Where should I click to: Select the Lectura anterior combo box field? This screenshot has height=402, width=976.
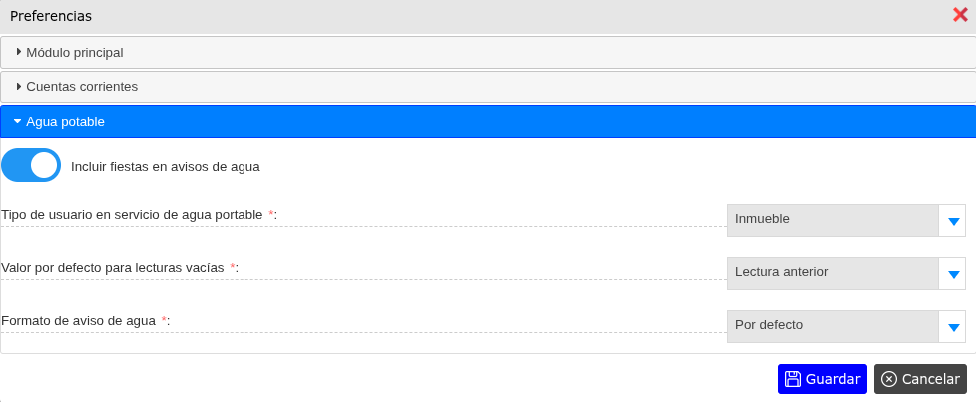click(x=832, y=272)
